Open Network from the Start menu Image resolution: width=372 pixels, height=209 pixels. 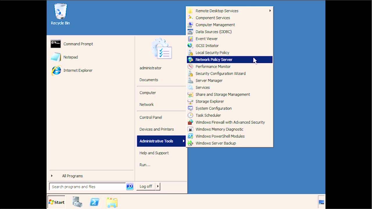[146, 105]
